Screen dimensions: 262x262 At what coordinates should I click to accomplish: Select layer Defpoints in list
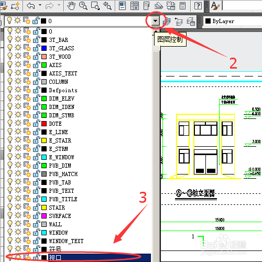point(63,90)
